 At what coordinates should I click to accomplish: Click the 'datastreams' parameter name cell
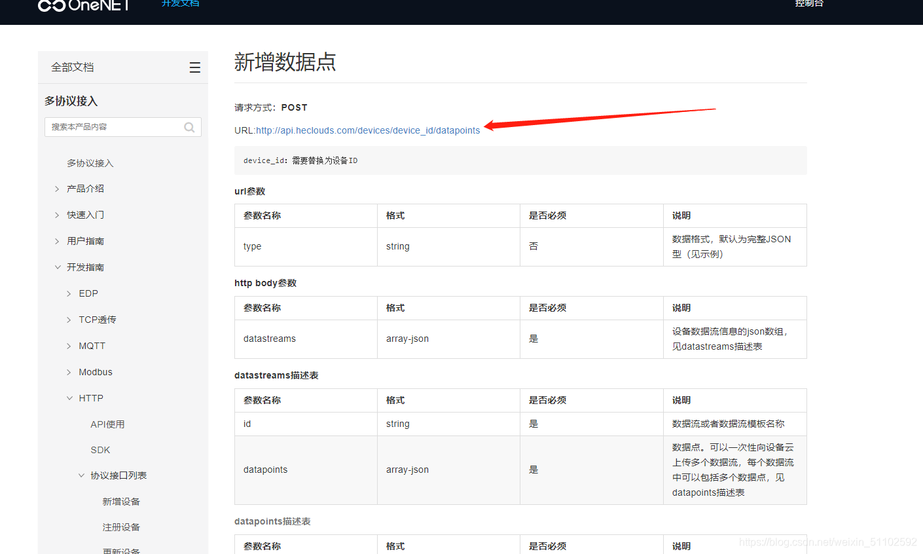(306, 339)
